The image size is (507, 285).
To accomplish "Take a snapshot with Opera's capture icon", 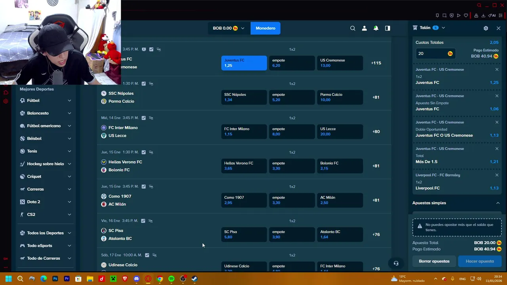I will (x=444, y=15).
